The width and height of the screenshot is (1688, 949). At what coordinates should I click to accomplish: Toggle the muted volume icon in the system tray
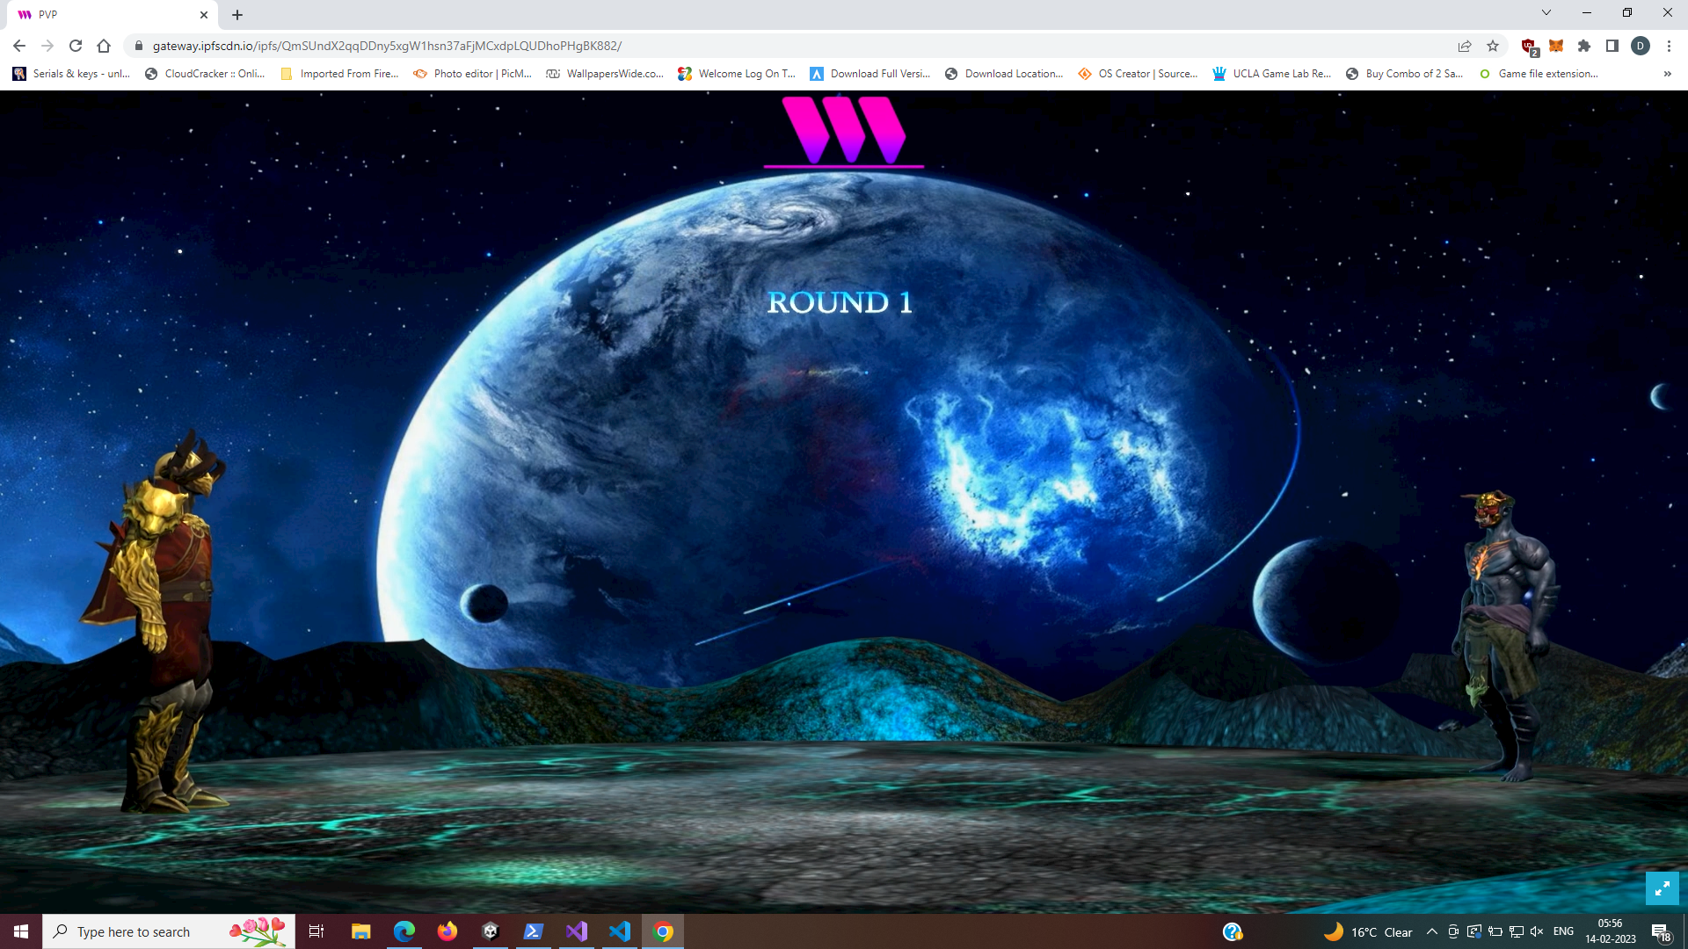pos(1537,931)
